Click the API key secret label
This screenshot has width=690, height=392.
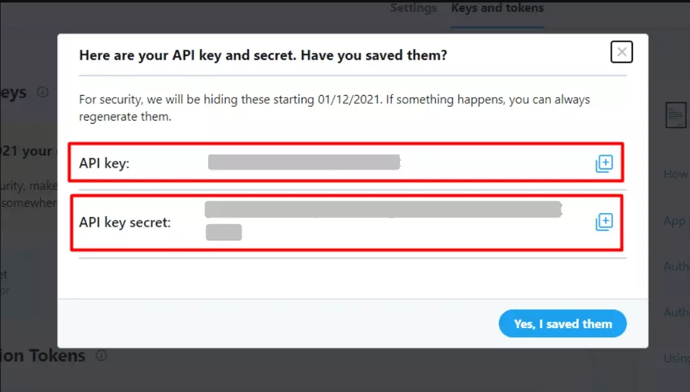(125, 222)
